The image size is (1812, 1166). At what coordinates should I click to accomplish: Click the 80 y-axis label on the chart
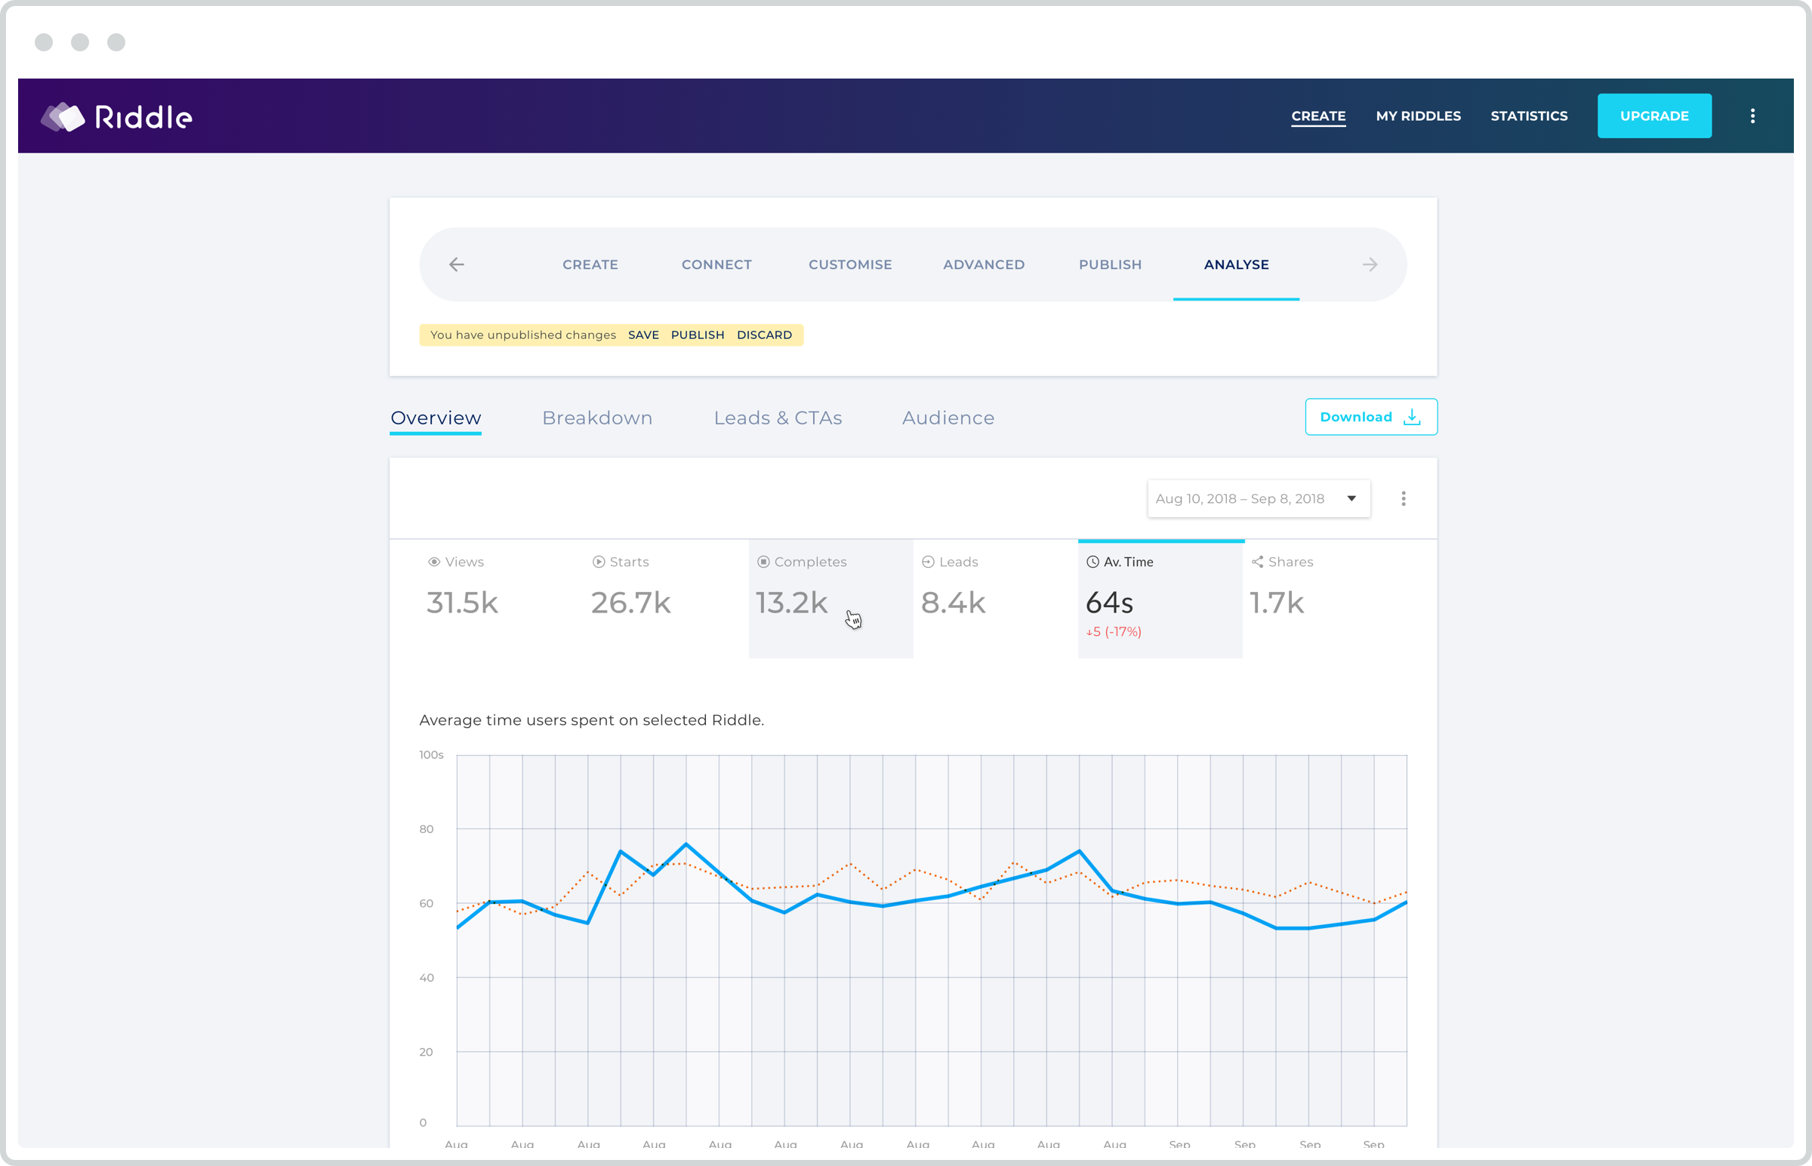426,829
